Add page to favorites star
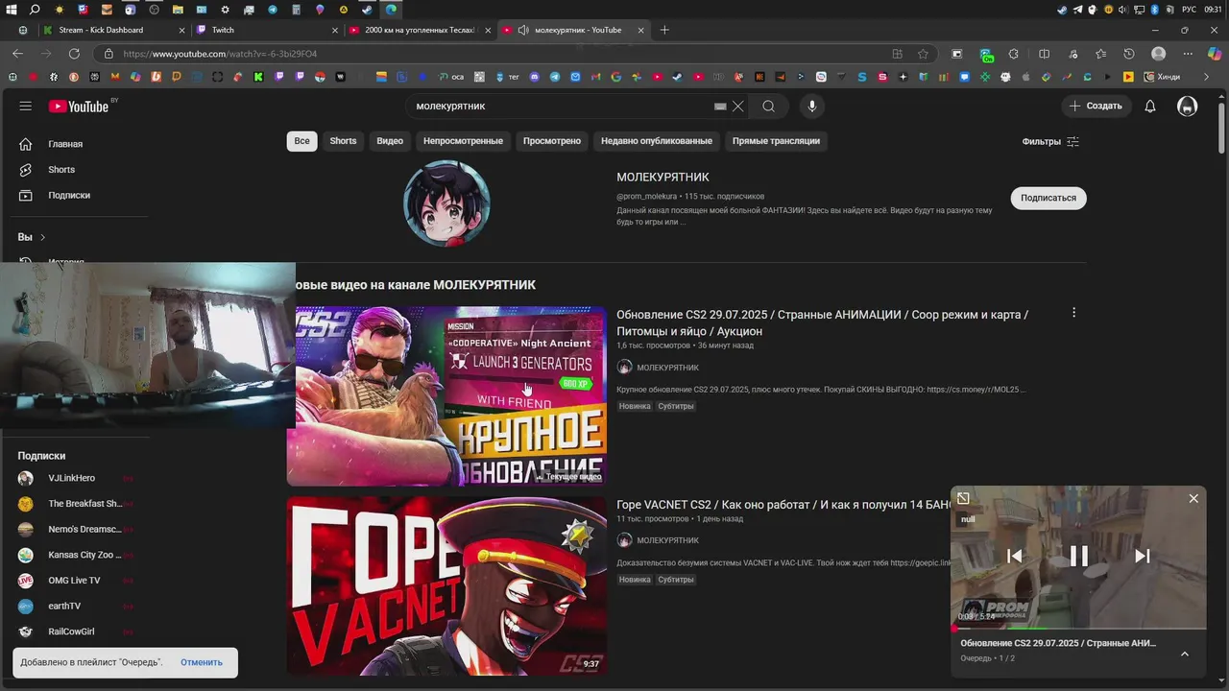Screen dimensions: 1229x691 pyautogui.click(x=923, y=54)
